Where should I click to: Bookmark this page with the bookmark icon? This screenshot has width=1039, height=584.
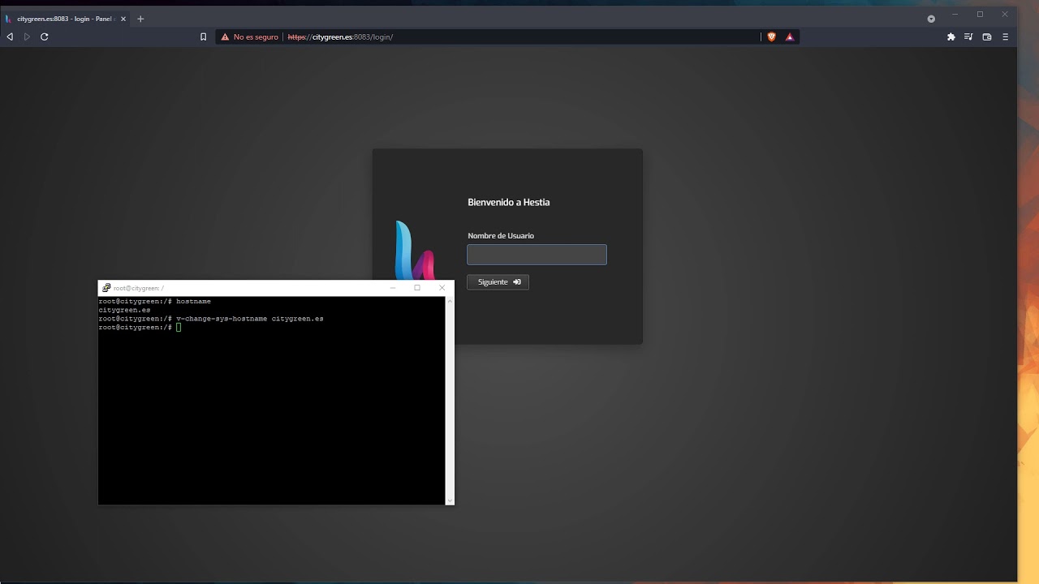203,36
